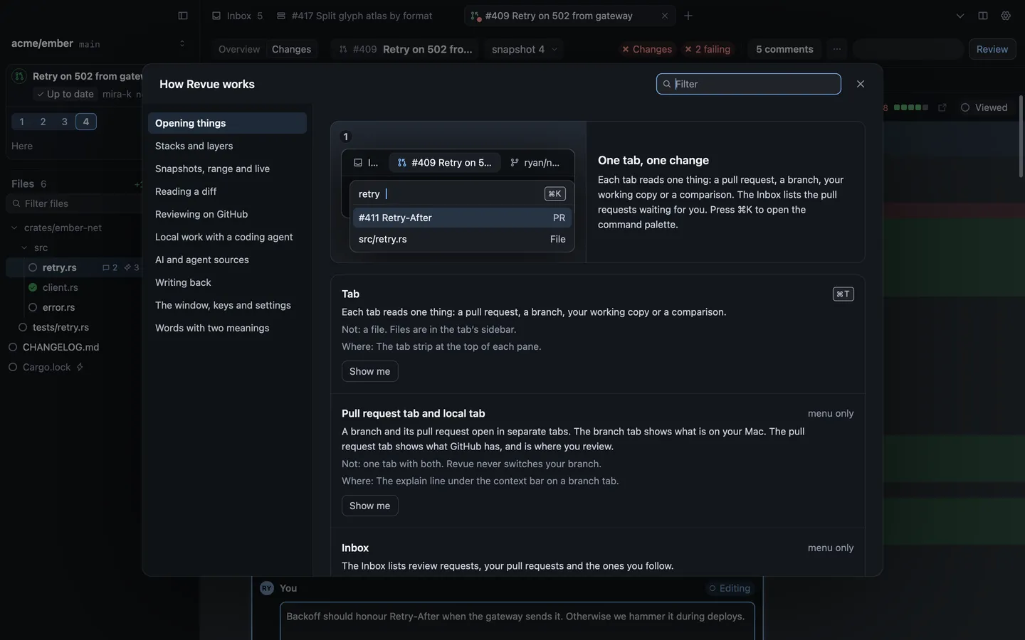This screenshot has height=640, width=1025.
Task: Mark retry.rs as viewed via its circle
Action: coord(33,267)
